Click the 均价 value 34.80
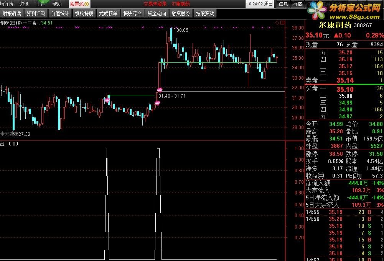384x261 pixels. pyautogui.click(x=376, y=124)
